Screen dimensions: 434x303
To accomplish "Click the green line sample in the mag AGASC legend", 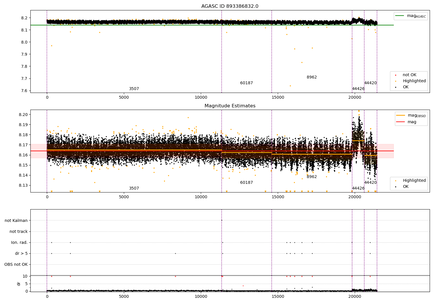I will [x=400, y=16].
